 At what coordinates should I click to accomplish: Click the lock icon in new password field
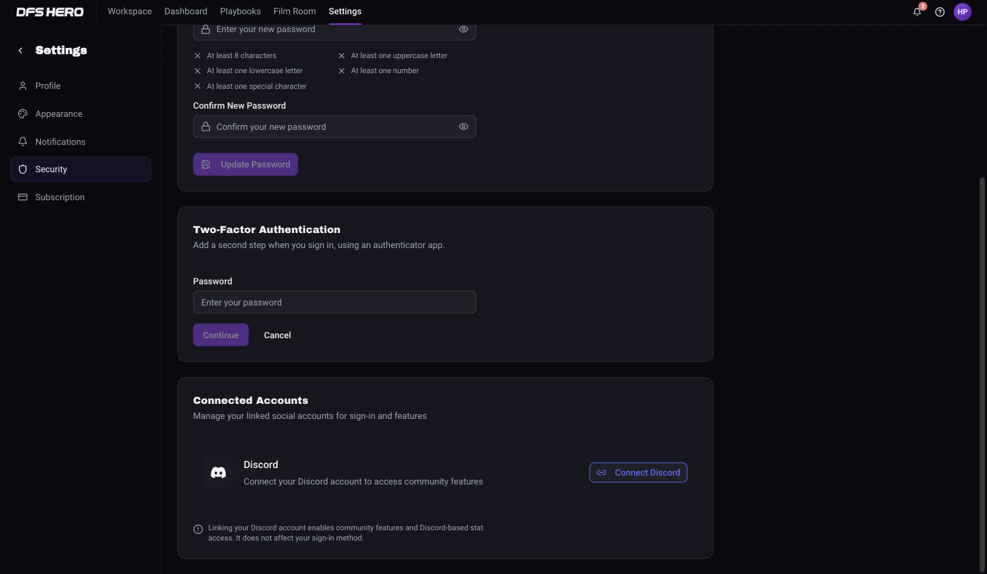click(x=205, y=29)
